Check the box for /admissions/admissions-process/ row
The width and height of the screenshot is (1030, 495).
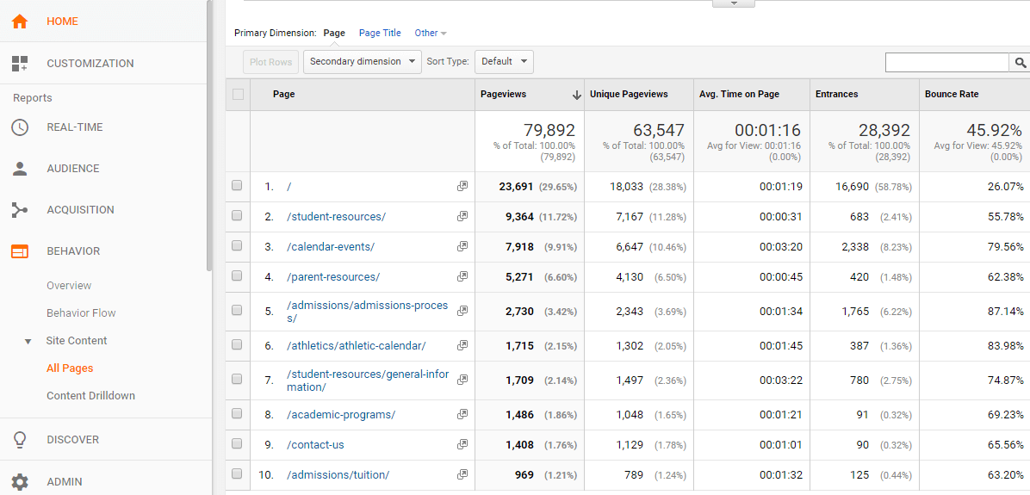(237, 310)
